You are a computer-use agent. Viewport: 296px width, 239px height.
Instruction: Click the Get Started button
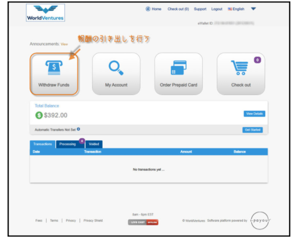tap(253, 130)
